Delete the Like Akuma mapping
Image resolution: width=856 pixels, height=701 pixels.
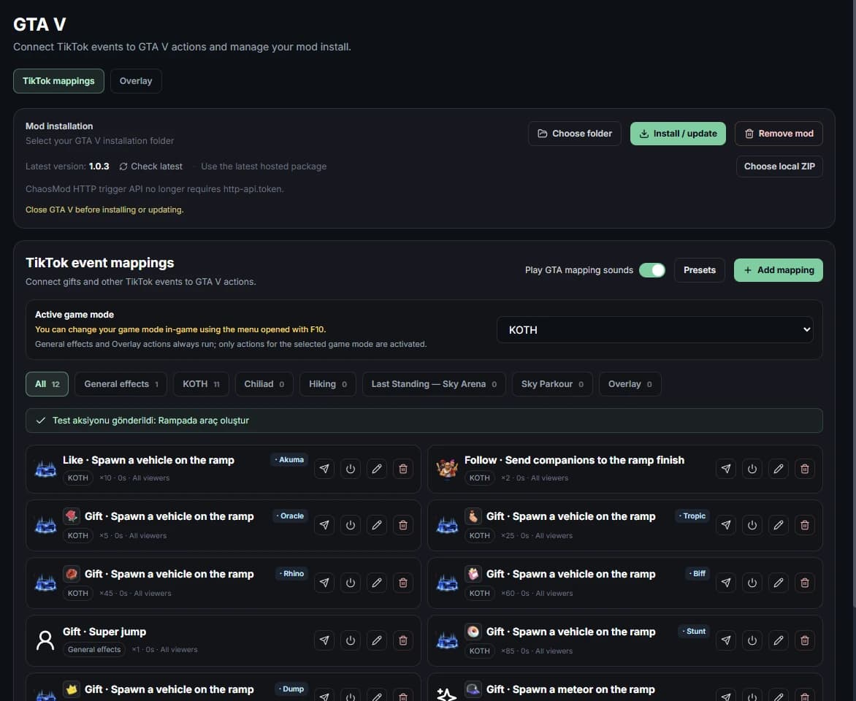click(403, 469)
